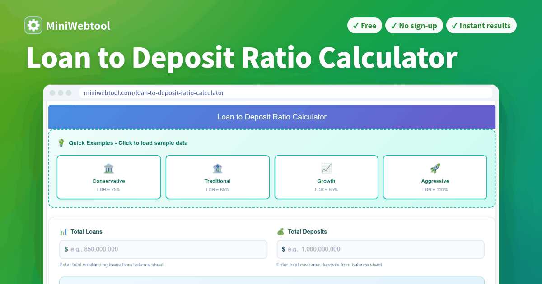The width and height of the screenshot is (542, 284).
Task: Click the miniwebtool.com address bar URL
Action: (154, 93)
